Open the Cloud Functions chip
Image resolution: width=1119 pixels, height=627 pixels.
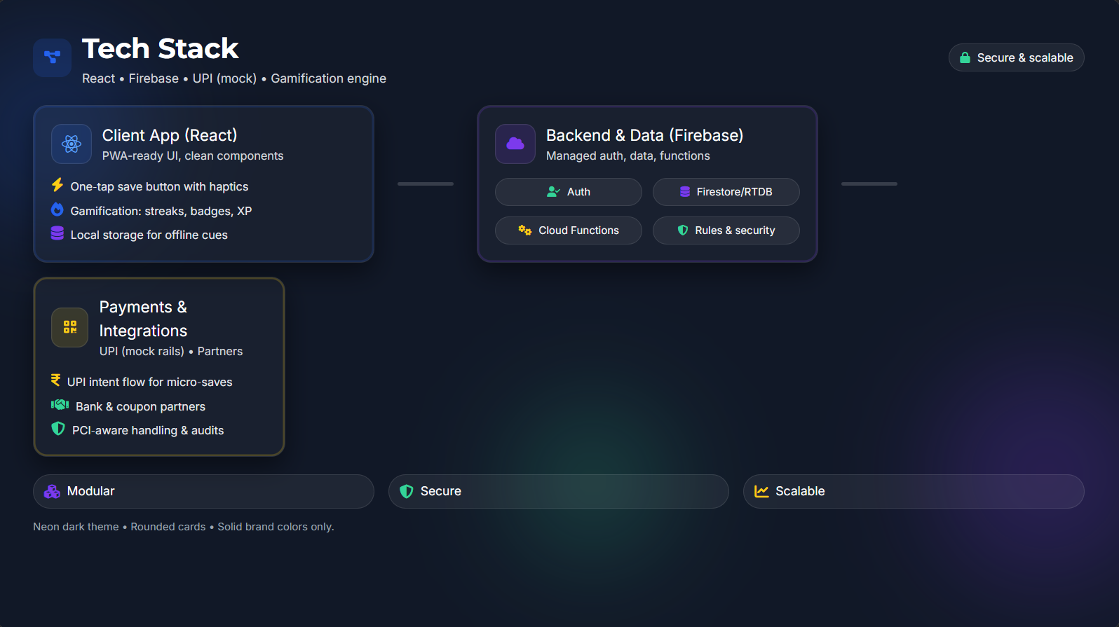pos(569,230)
